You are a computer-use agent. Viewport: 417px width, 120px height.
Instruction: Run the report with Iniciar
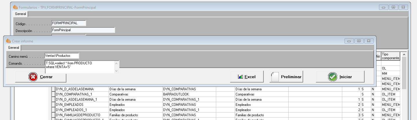(340, 77)
